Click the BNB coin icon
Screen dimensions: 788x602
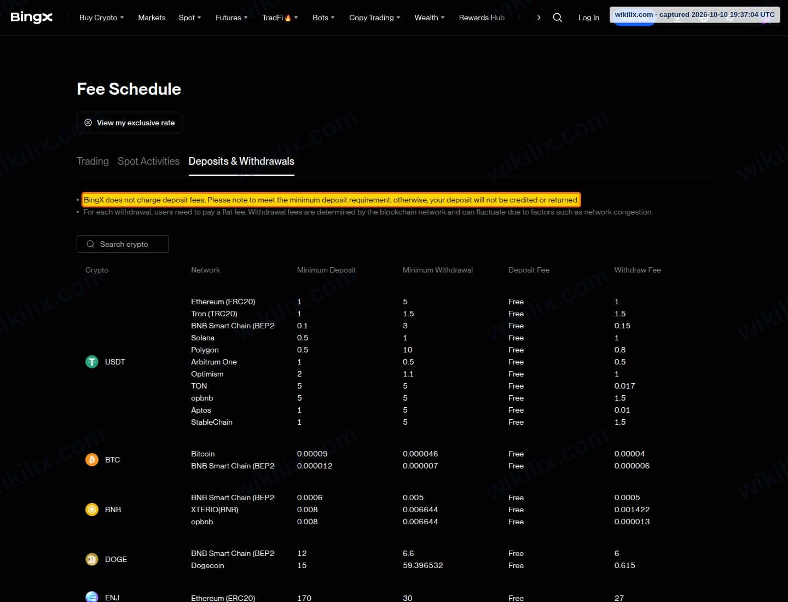coord(92,510)
